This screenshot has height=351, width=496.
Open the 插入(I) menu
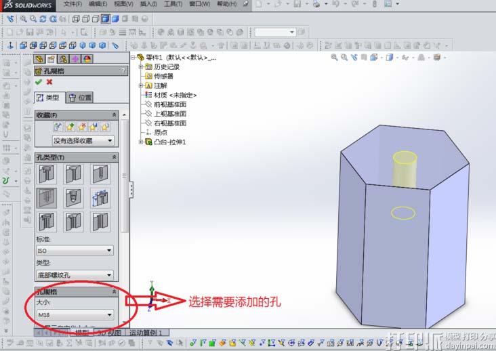click(x=147, y=4)
